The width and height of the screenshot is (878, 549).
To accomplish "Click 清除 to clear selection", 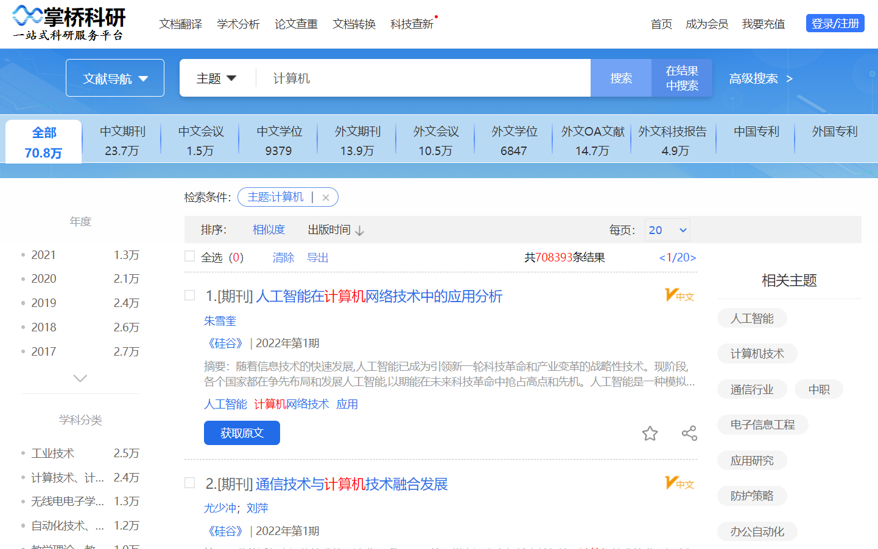I will pyautogui.click(x=283, y=258).
